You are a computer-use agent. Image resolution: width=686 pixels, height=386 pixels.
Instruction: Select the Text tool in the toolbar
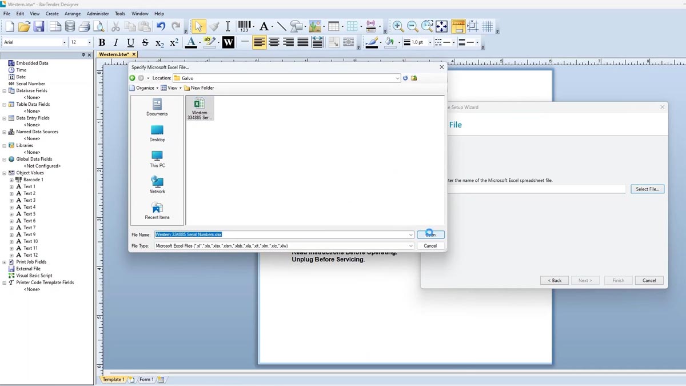point(228,26)
